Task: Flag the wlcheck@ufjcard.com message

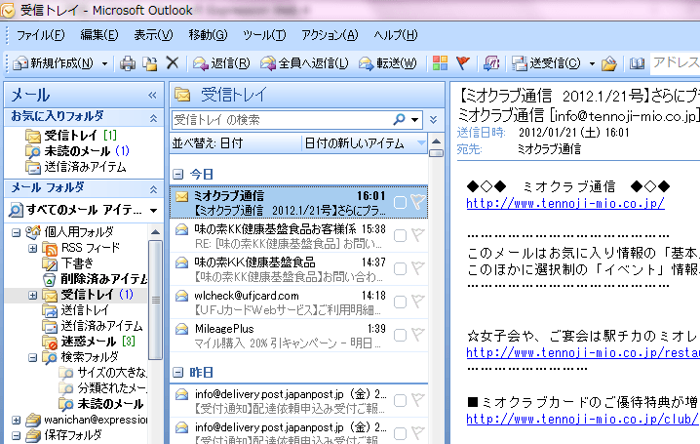Action: point(418,302)
